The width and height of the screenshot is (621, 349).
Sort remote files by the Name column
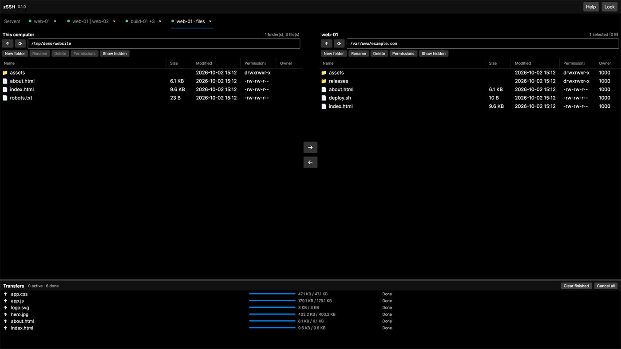point(328,63)
